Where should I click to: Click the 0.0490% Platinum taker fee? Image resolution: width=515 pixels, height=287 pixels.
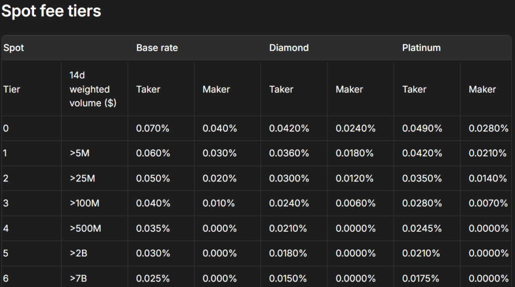pyautogui.click(x=422, y=128)
